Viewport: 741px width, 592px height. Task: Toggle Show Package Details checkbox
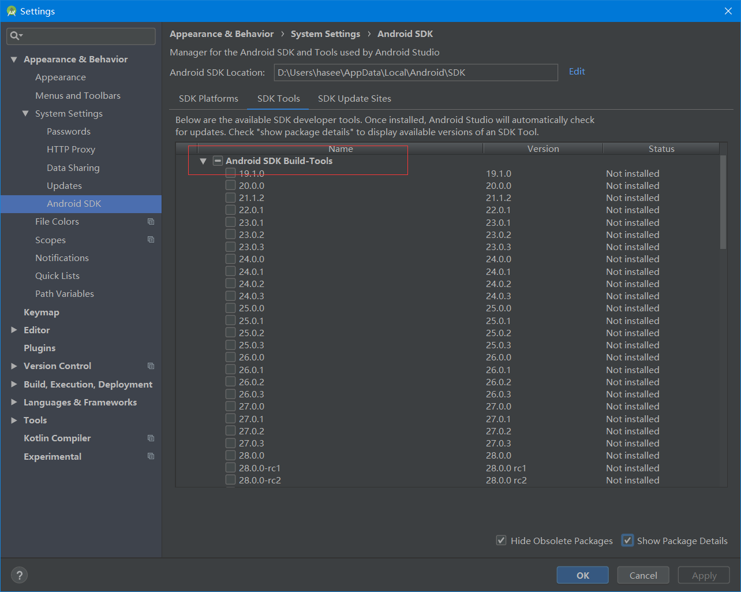(x=627, y=541)
